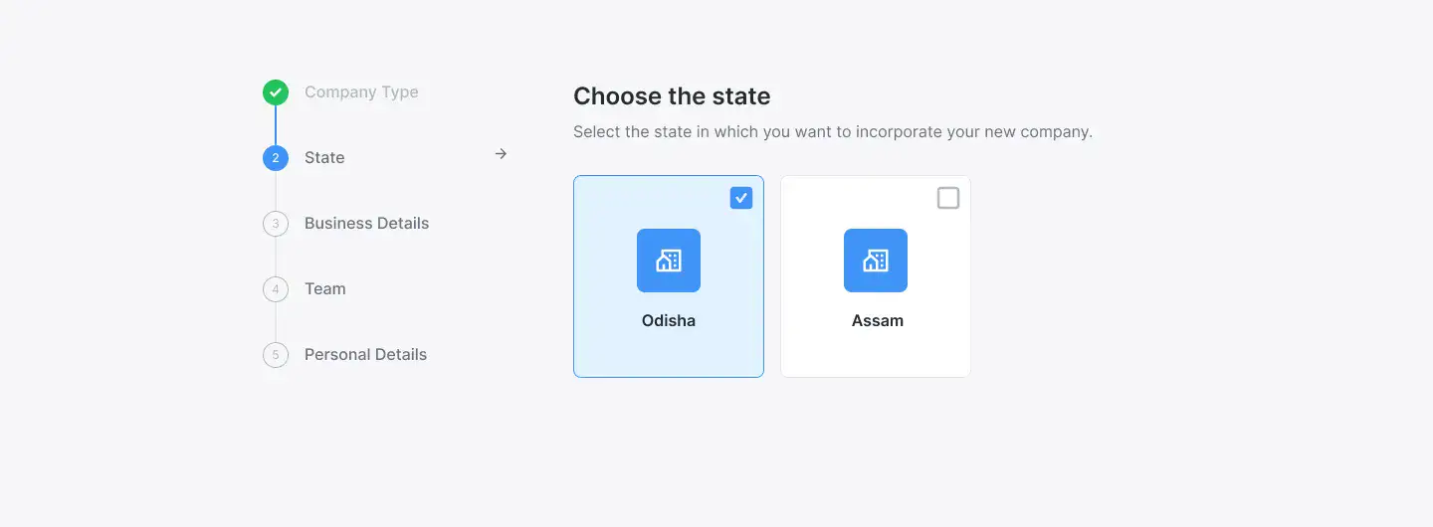The image size is (1433, 527).
Task: Click the Odisha building icon
Action: pyautogui.click(x=669, y=261)
